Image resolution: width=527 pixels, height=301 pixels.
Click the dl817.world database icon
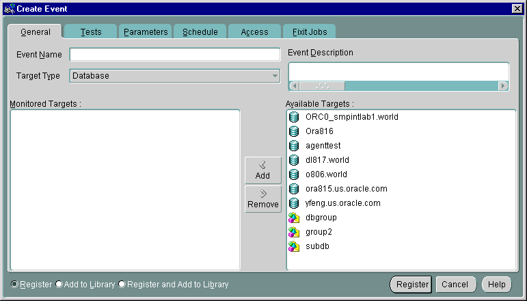(294, 160)
